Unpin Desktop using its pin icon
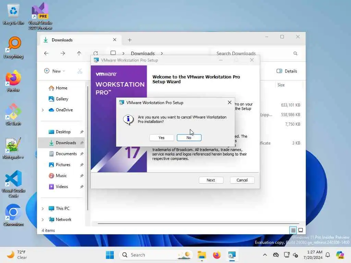 [x=82, y=132]
